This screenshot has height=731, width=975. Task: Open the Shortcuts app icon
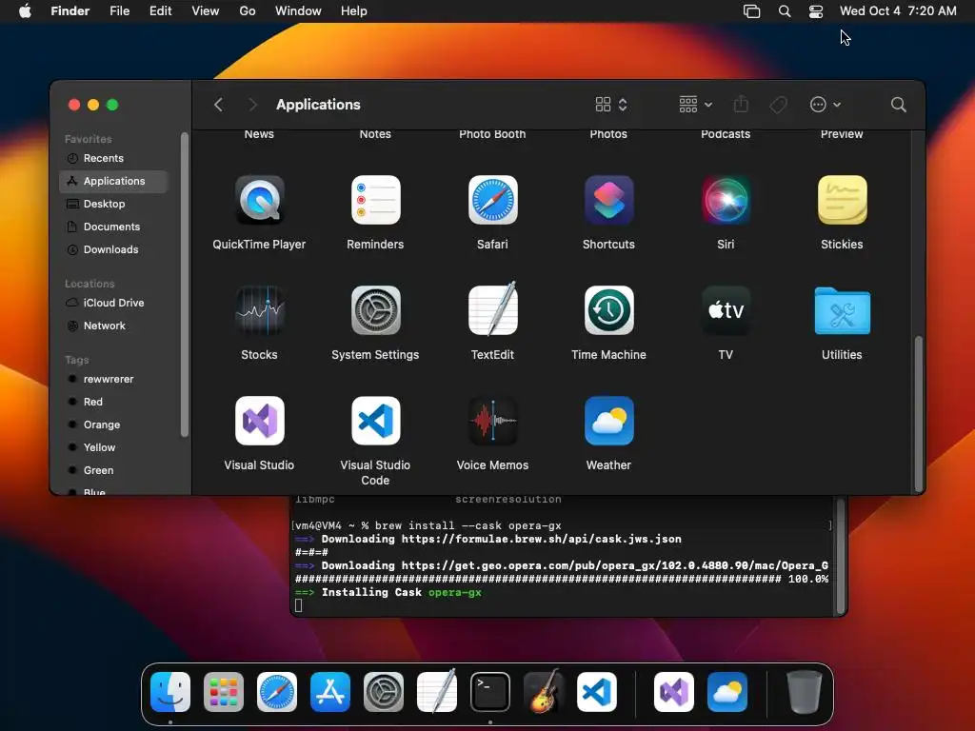coord(608,200)
